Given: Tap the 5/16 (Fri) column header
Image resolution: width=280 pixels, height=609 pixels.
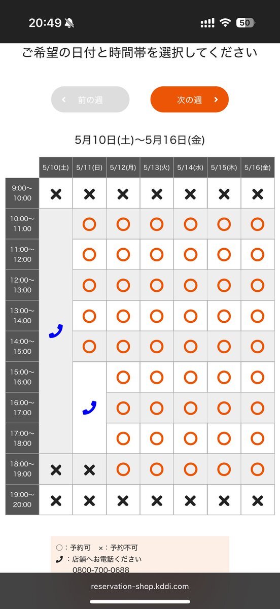Looking at the screenshot, I should coord(258,167).
